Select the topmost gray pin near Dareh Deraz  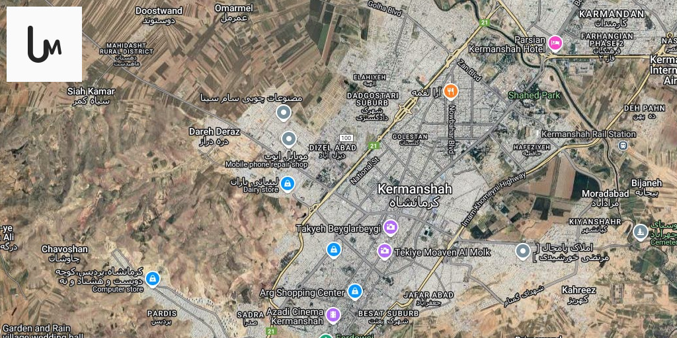(x=283, y=113)
